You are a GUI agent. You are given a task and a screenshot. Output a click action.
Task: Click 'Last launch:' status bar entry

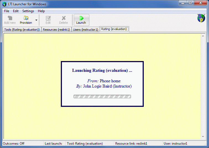pos(53,144)
